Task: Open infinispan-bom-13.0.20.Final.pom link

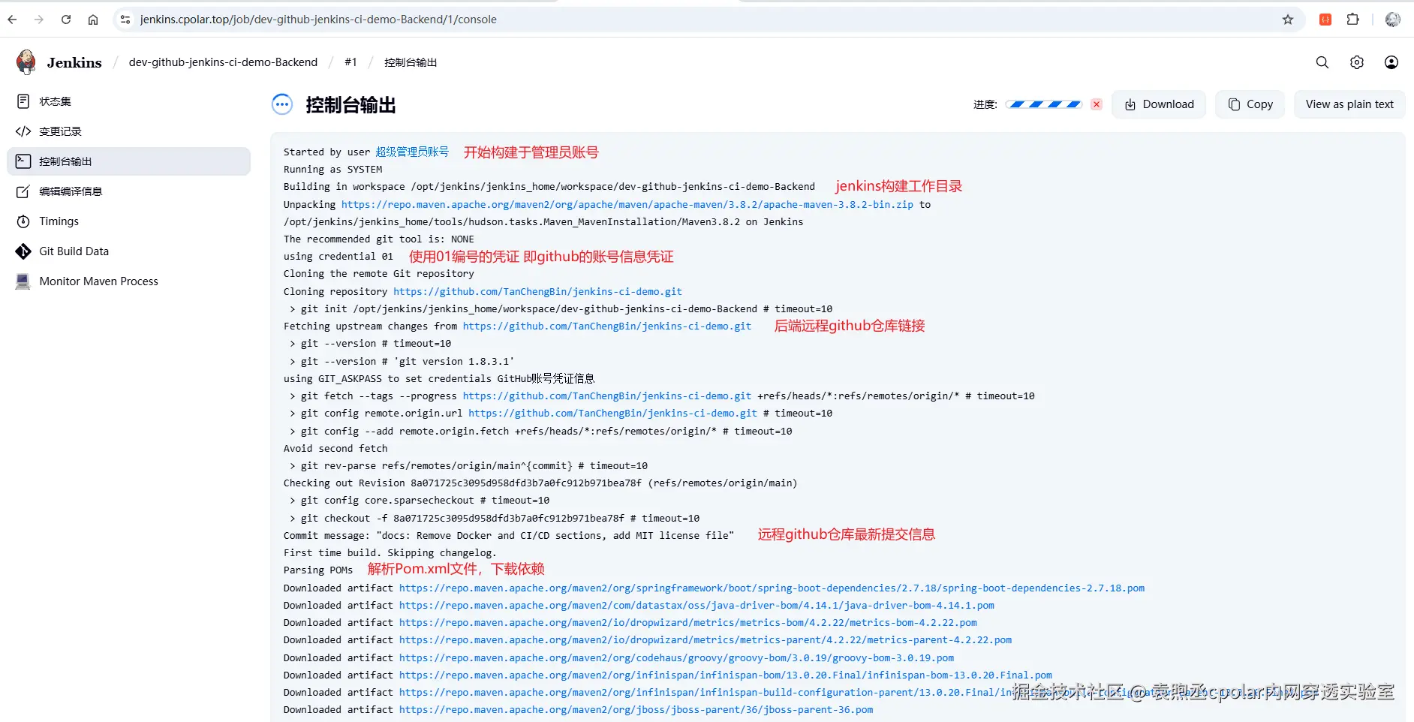Action: (x=726, y=675)
